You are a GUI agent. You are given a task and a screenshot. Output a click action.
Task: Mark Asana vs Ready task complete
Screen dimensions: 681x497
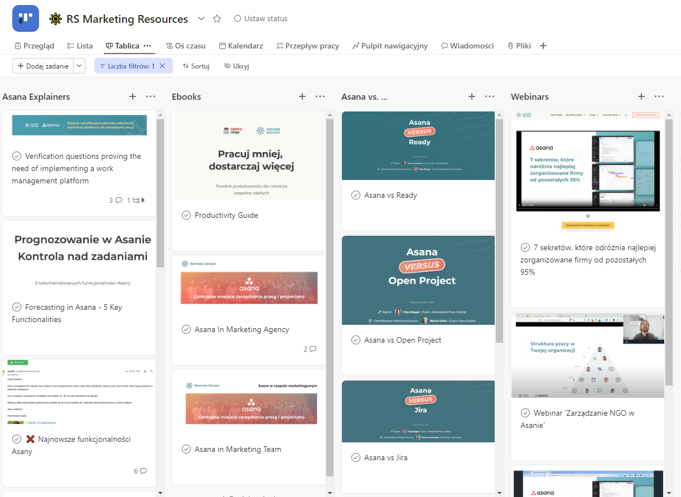356,195
